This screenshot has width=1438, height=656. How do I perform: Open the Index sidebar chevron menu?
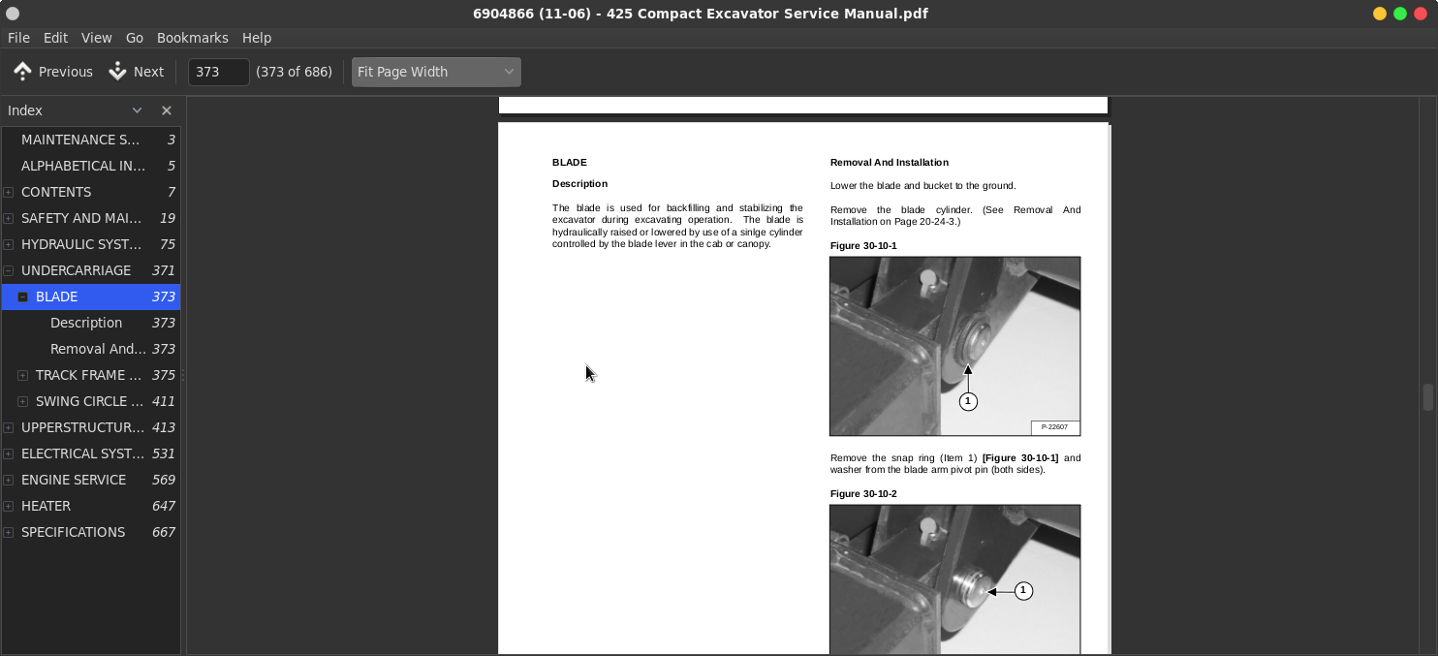[x=137, y=110]
